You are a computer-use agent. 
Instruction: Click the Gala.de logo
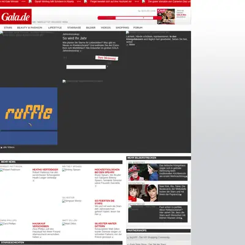pos(16,17)
